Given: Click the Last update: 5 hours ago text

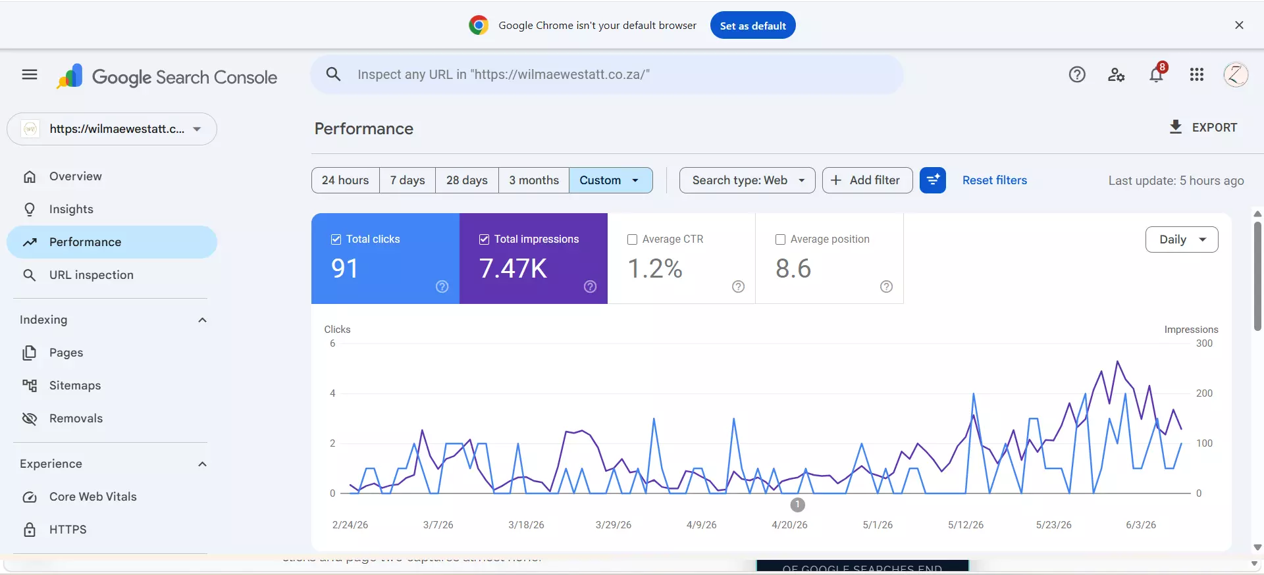Looking at the screenshot, I should tap(1176, 180).
